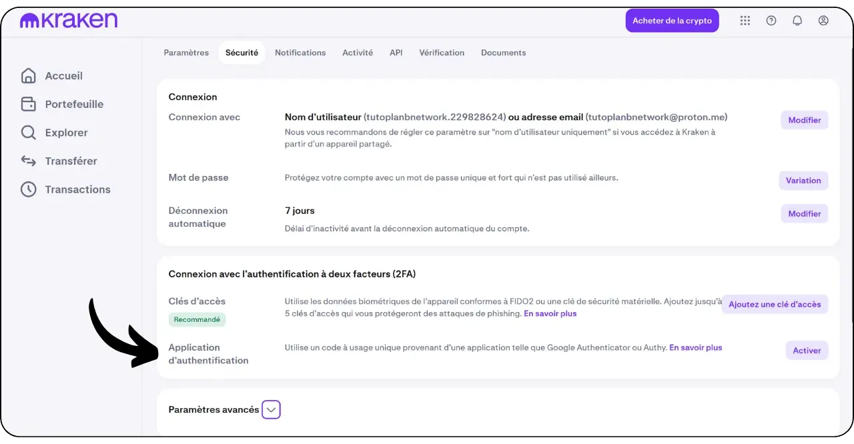854x444 pixels.
Task: Open the notifications bell icon
Action: (x=797, y=21)
